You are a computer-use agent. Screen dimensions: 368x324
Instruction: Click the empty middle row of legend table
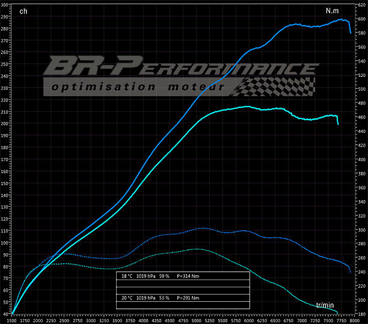pos(182,286)
